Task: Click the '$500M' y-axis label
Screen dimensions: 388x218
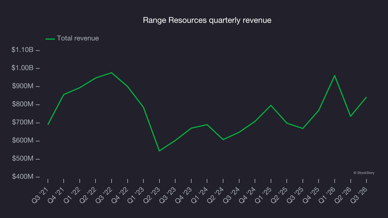Action: tap(23, 159)
